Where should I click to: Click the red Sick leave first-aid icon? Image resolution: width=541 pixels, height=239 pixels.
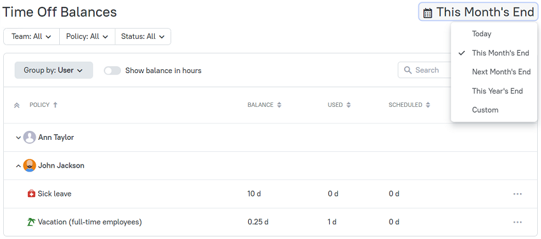click(x=31, y=194)
